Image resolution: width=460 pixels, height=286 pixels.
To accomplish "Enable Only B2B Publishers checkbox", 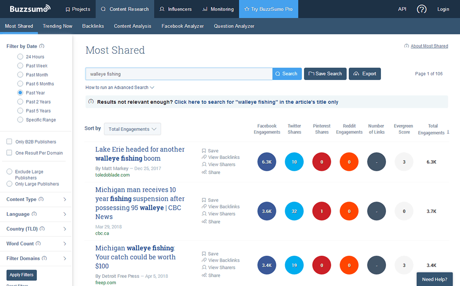I will [9, 141].
